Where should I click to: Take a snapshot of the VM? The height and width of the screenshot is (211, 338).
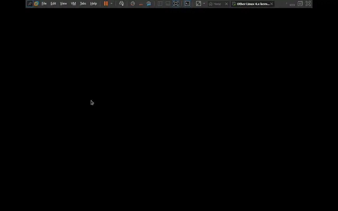pos(133,4)
